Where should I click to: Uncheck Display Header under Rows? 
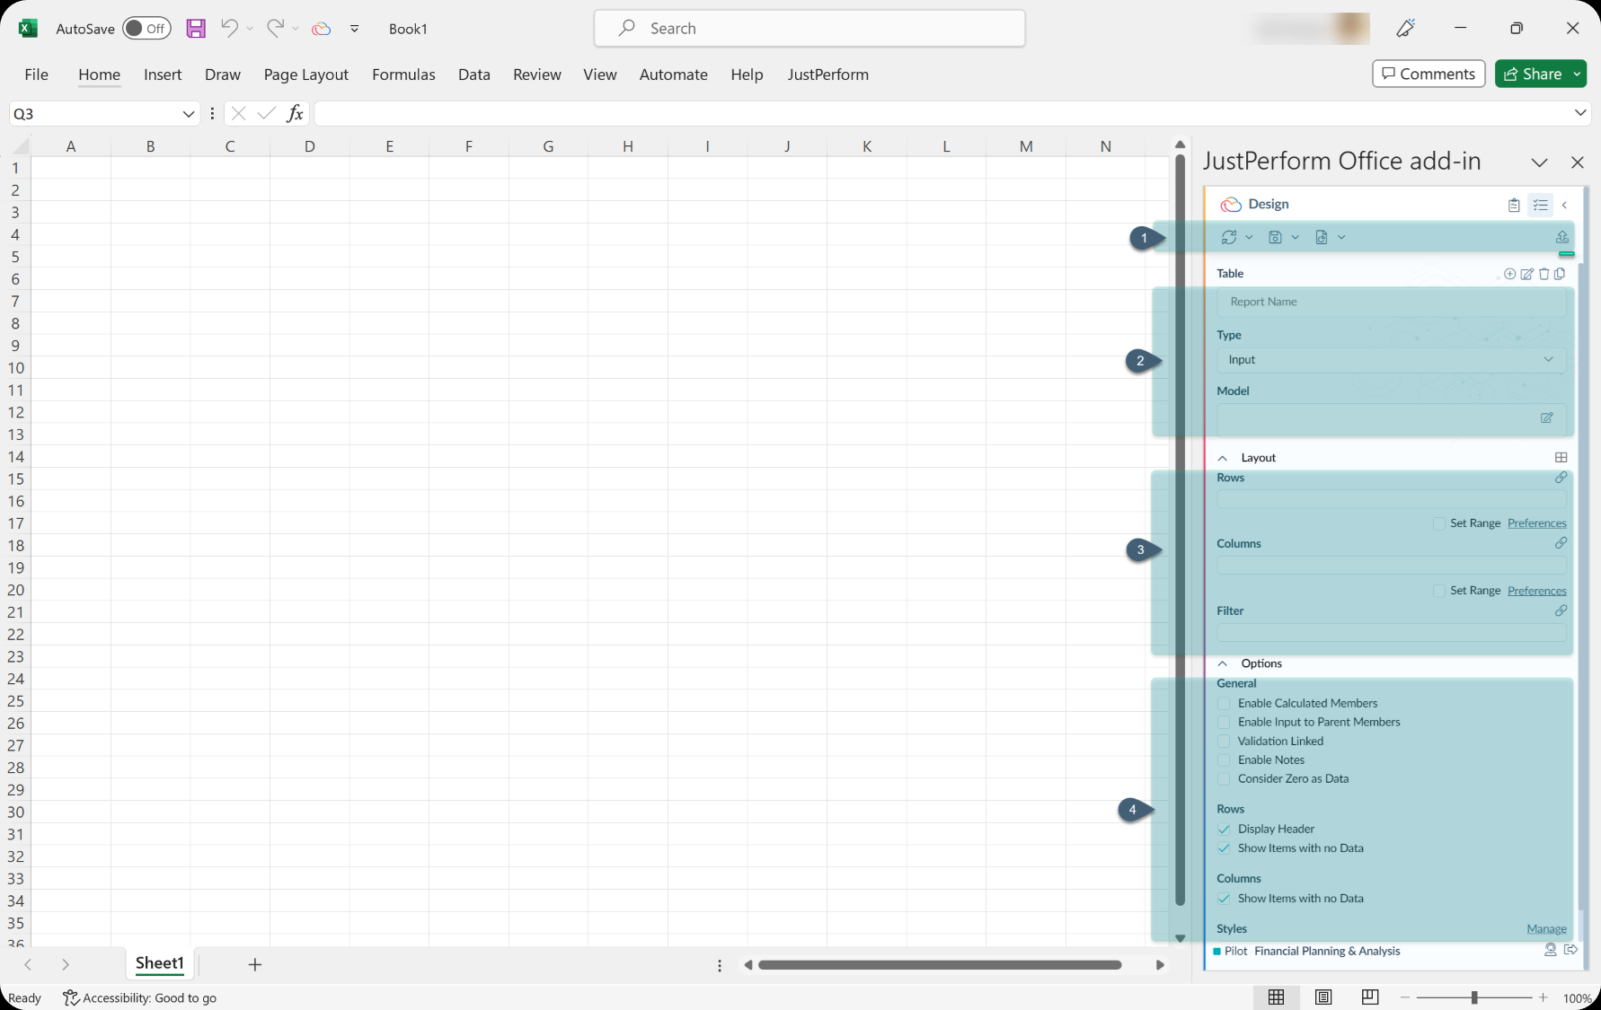click(x=1224, y=829)
